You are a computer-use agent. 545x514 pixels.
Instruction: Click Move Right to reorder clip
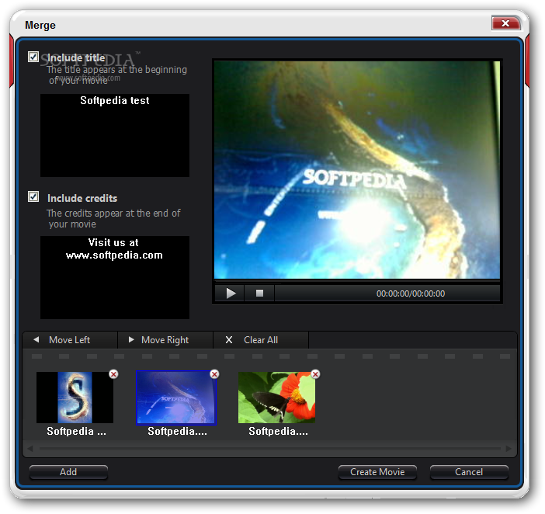(165, 340)
